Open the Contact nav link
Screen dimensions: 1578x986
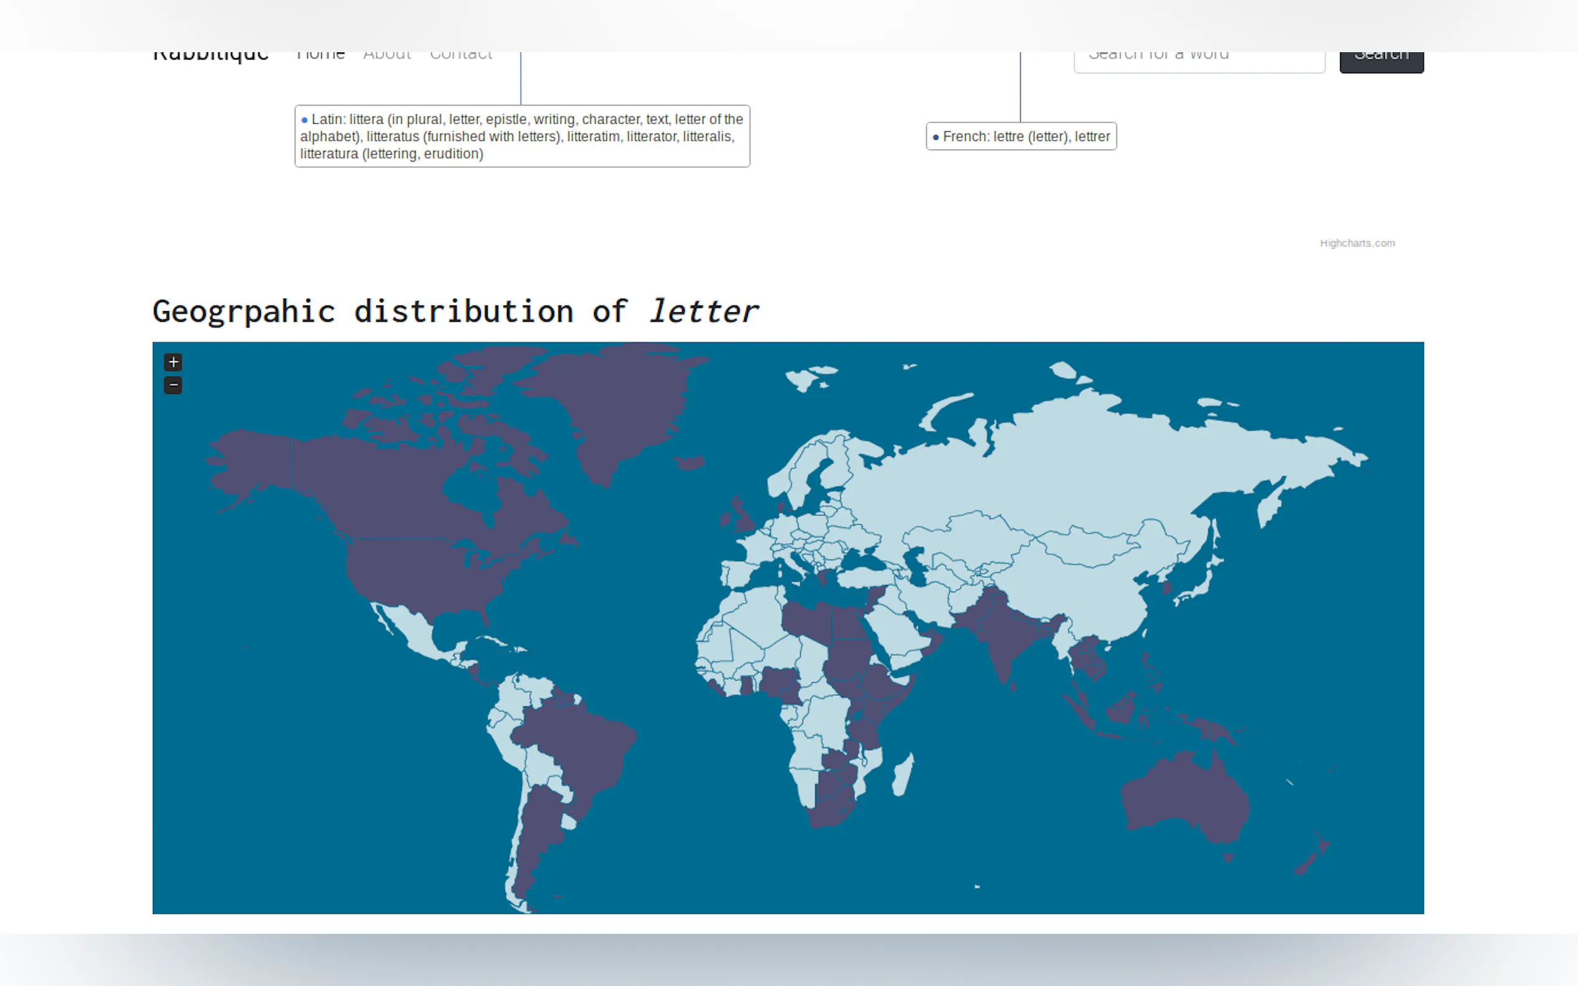pos(460,57)
